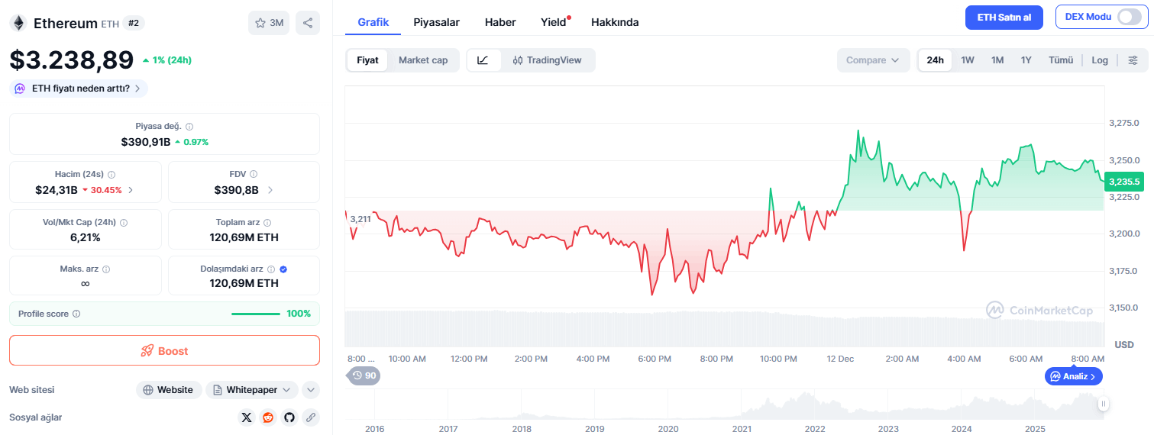Click the Boost button
Screen dimensions: 1154x435
click(164, 351)
